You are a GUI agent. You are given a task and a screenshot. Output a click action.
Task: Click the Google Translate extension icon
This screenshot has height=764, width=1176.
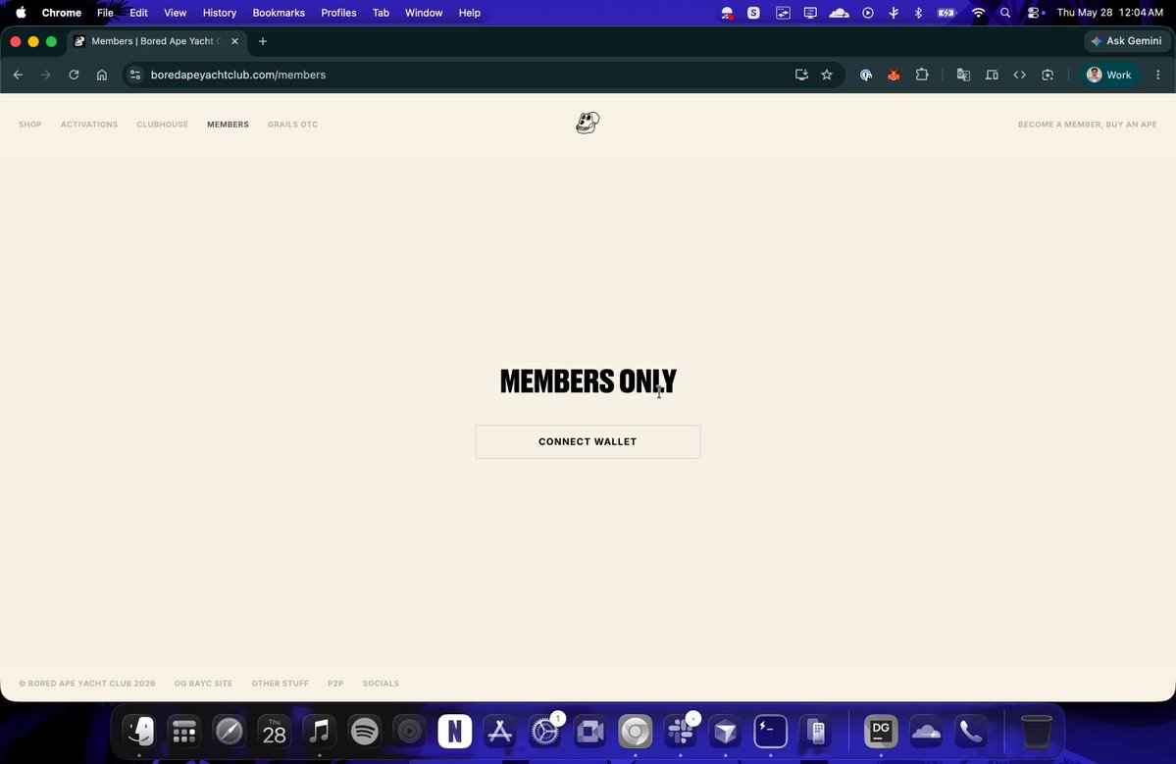964,75
